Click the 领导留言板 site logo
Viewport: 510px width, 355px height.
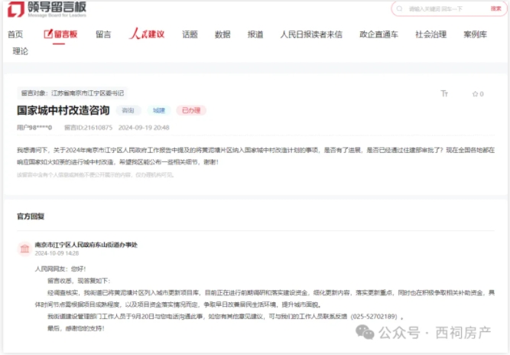(47, 9)
